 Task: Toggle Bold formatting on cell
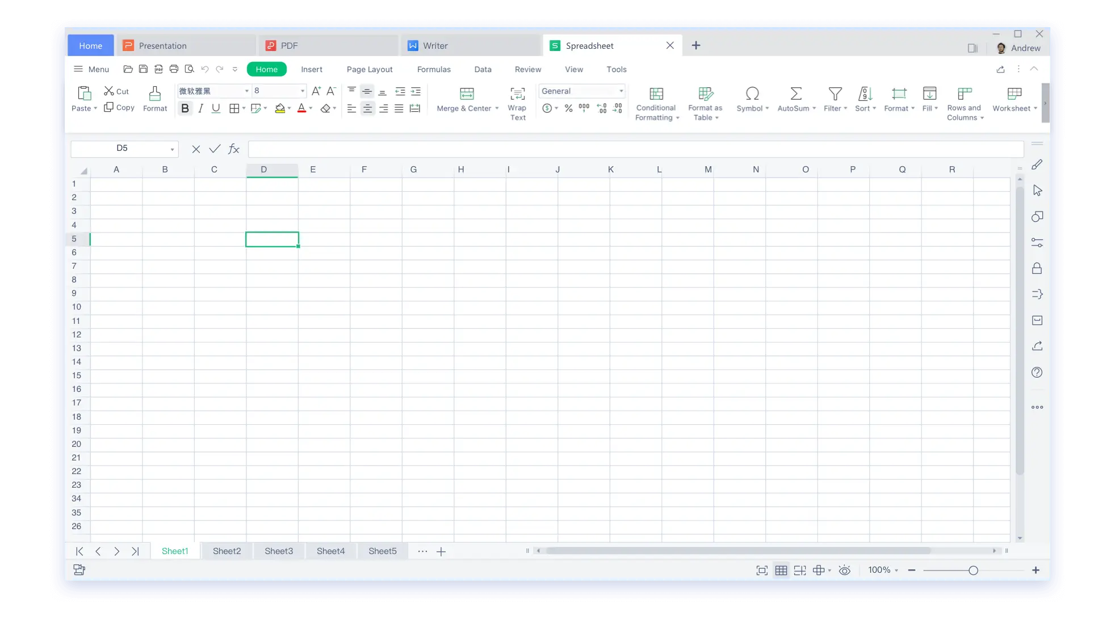pos(185,109)
